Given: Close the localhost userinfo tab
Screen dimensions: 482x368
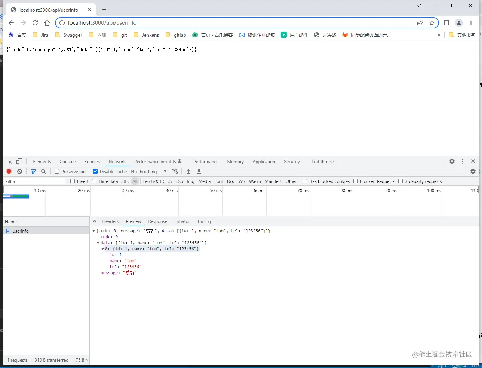Looking at the screenshot, I should pos(90,10).
